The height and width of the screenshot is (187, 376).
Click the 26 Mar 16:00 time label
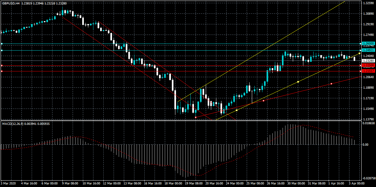[x=276, y=183]
